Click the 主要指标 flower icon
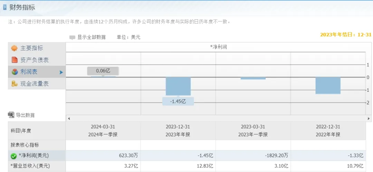Image resolution: width=373 pixels, height=172 pixels. point(14,48)
